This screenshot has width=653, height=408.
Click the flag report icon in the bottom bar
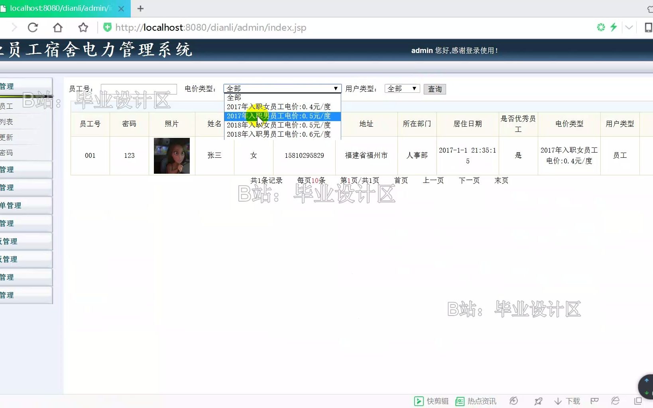(595, 401)
